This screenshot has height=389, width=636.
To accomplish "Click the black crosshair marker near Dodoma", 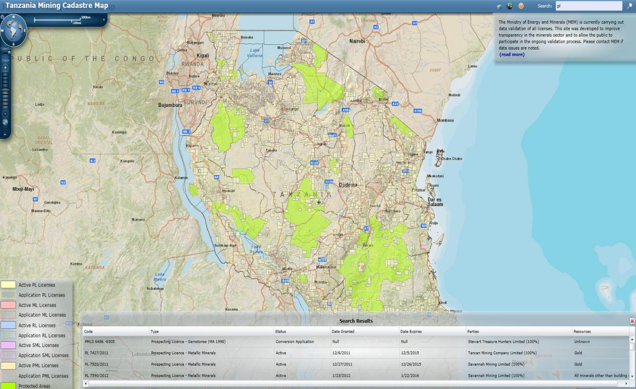I will [318, 203].
